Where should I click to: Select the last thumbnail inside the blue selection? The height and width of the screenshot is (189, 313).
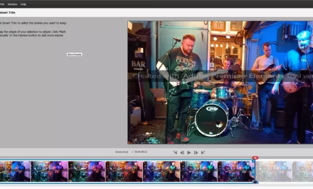click(237, 171)
